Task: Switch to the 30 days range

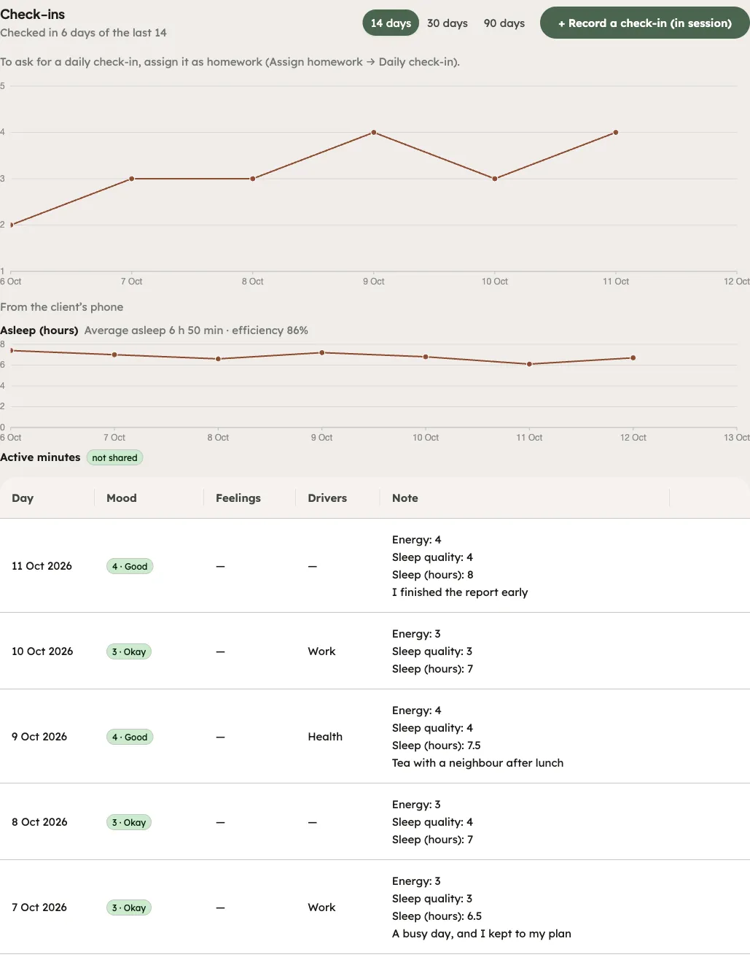Action: click(x=448, y=23)
